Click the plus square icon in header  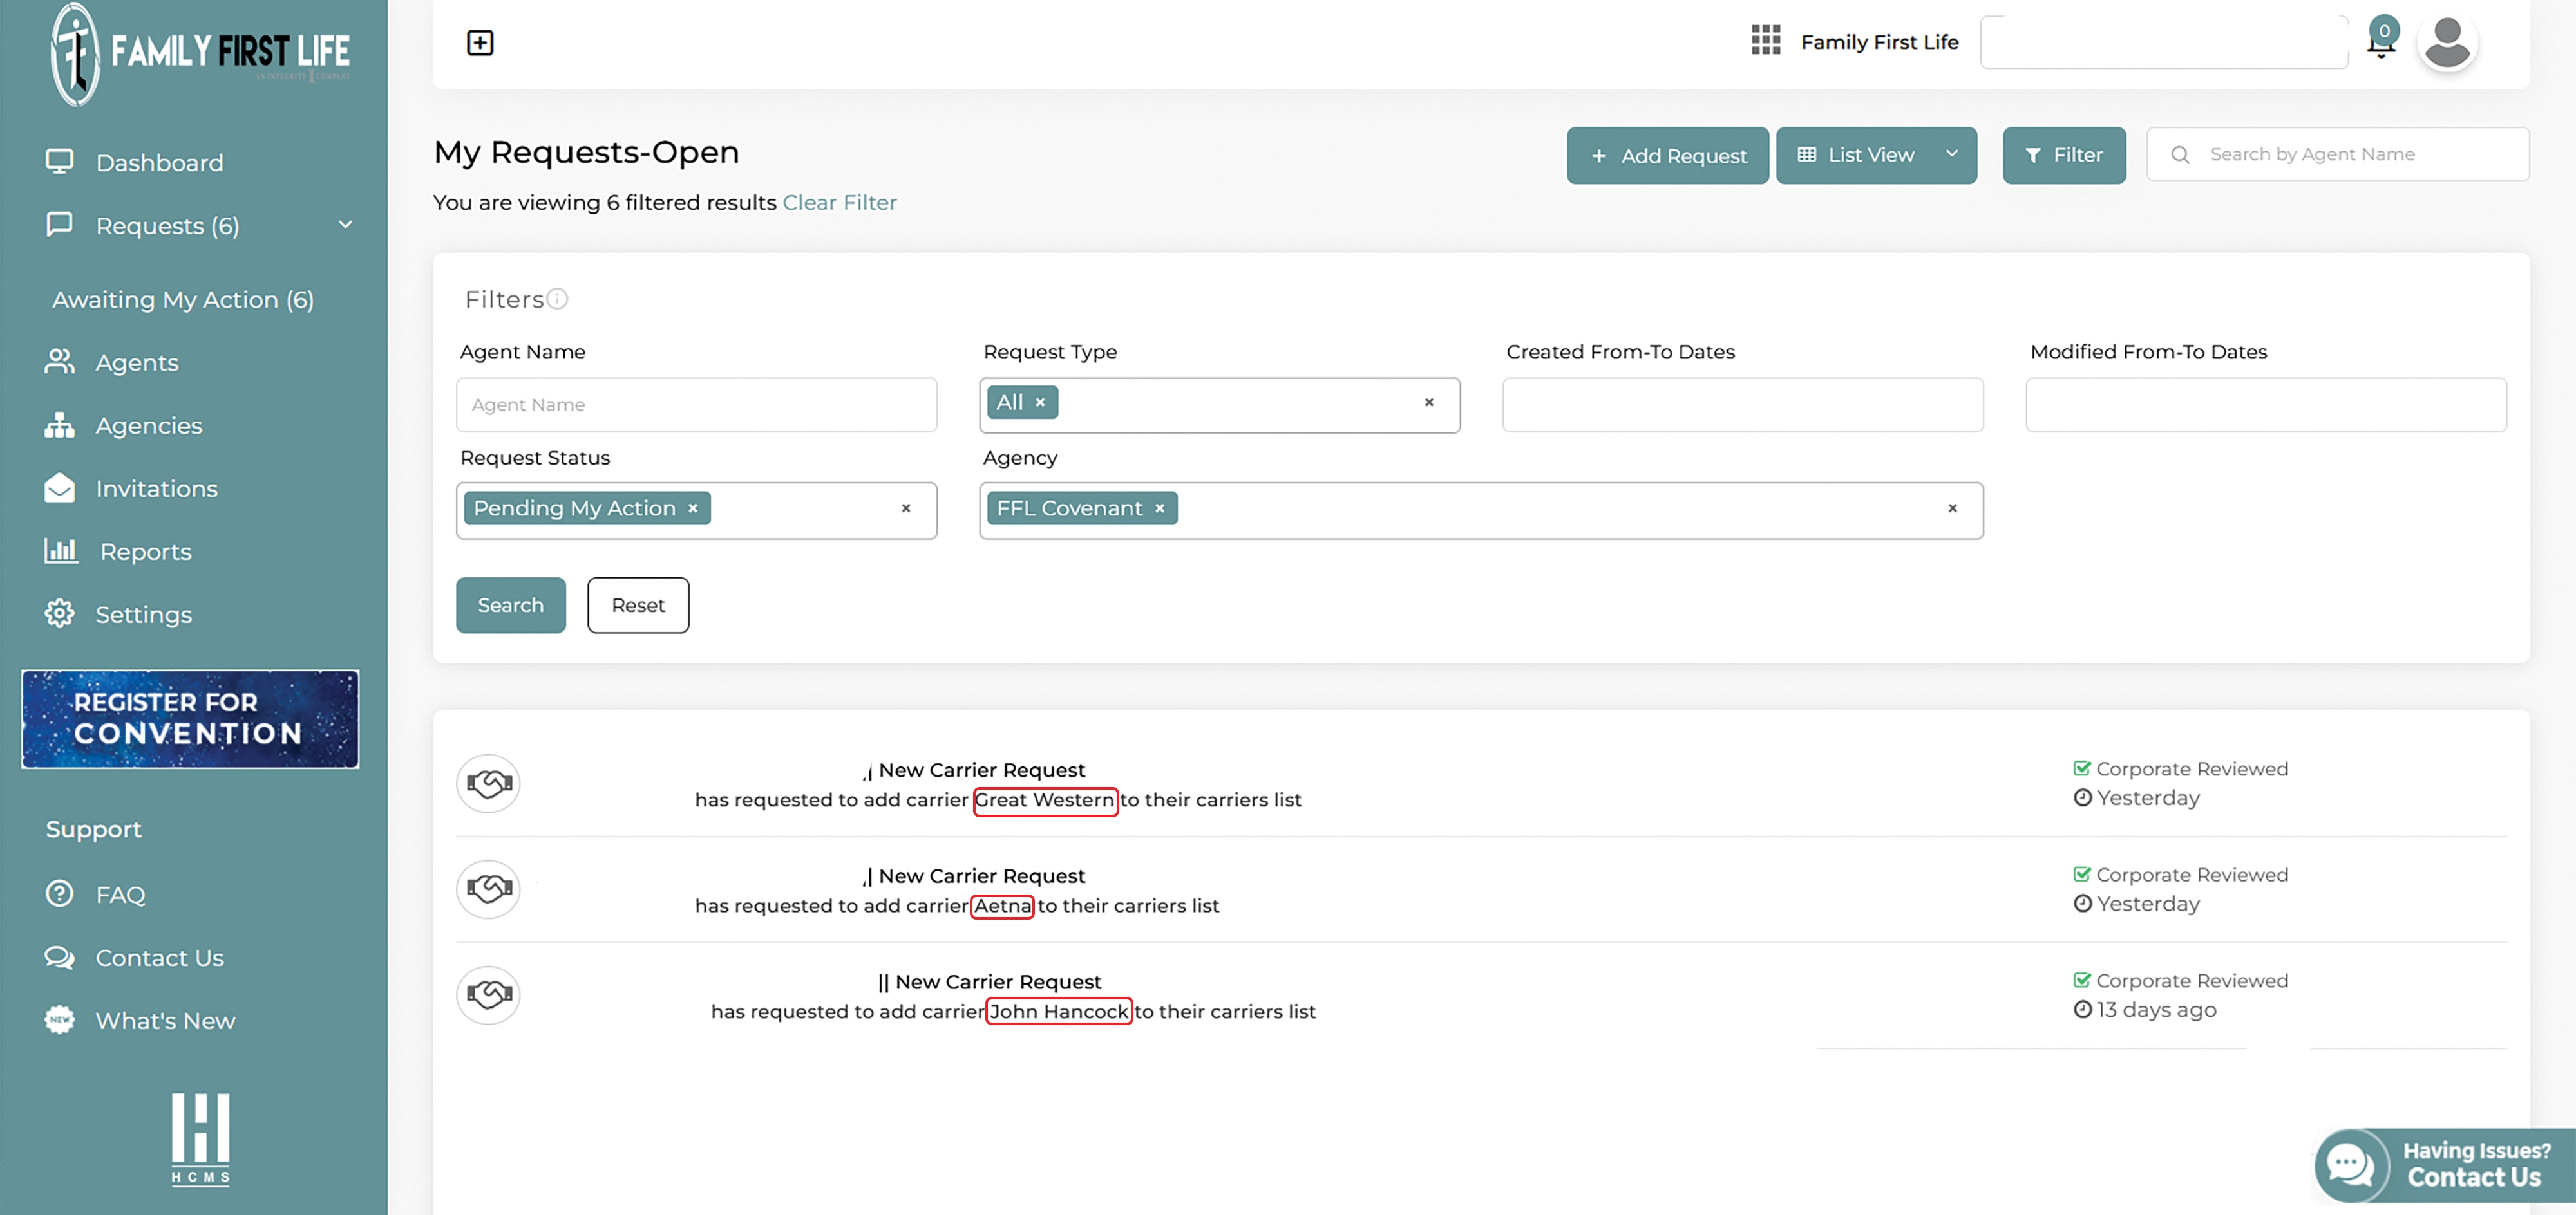(x=480, y=42)
